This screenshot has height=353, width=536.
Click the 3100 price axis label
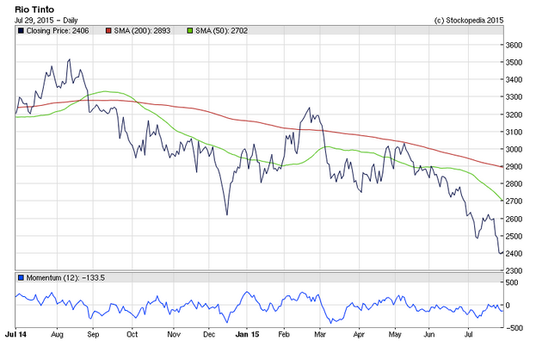pos(514,132)
